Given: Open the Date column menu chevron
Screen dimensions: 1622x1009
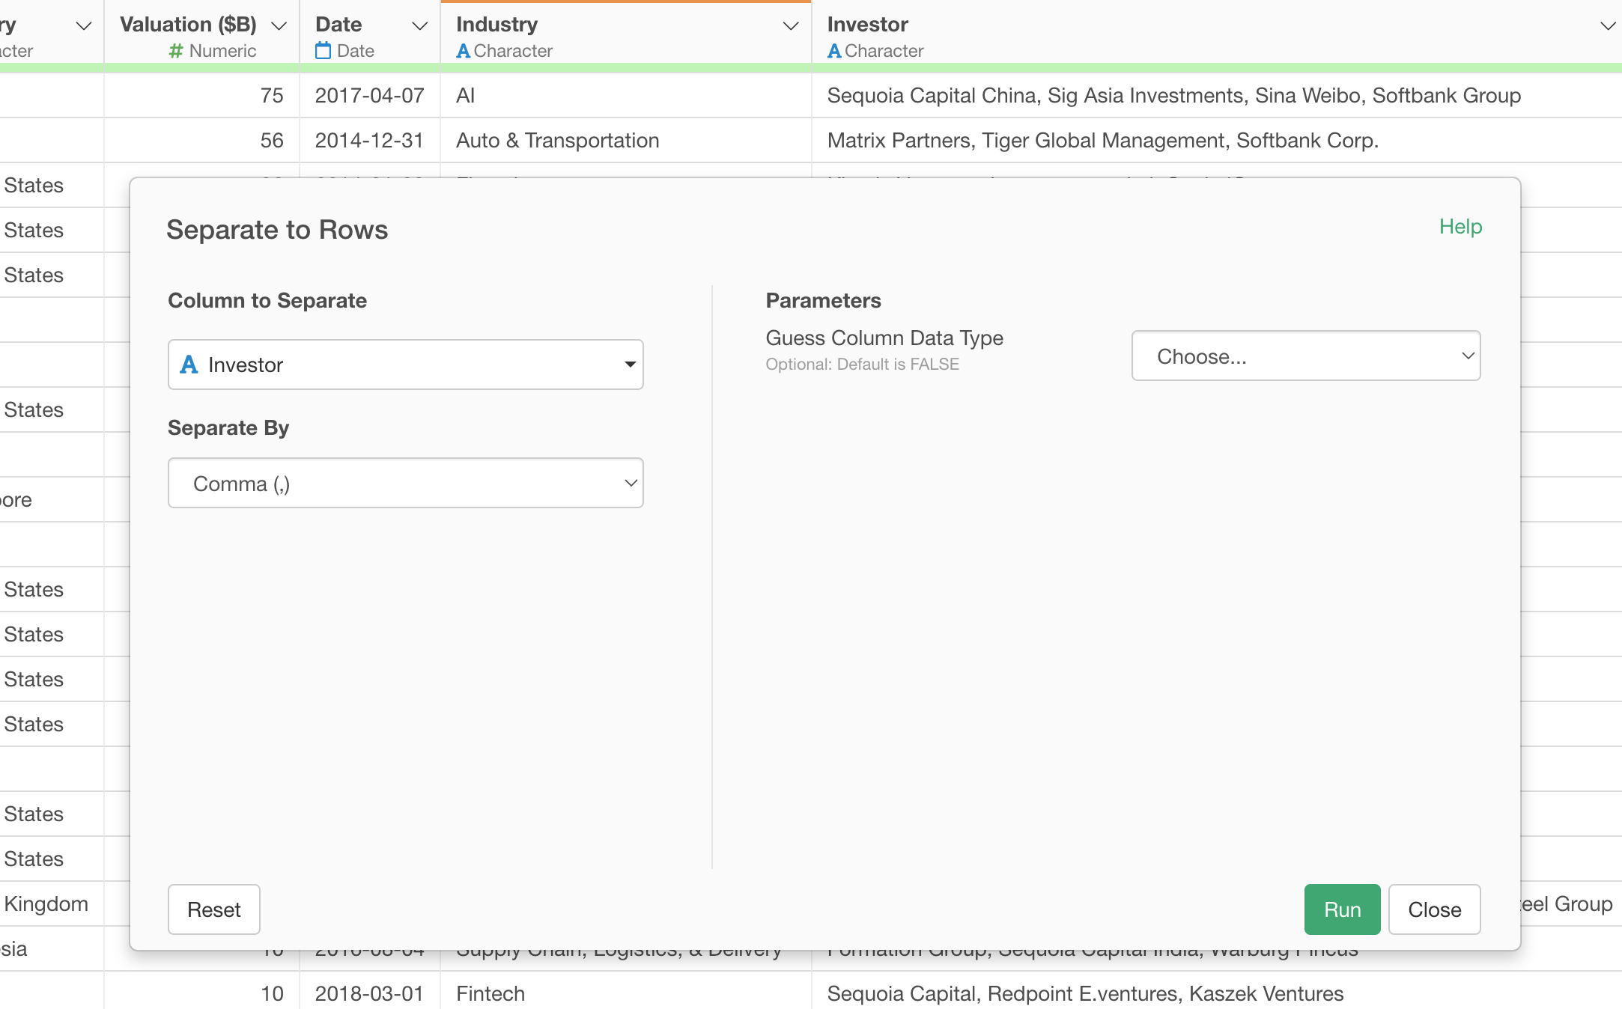Looking at the screenshot, I should pos(420,26).
